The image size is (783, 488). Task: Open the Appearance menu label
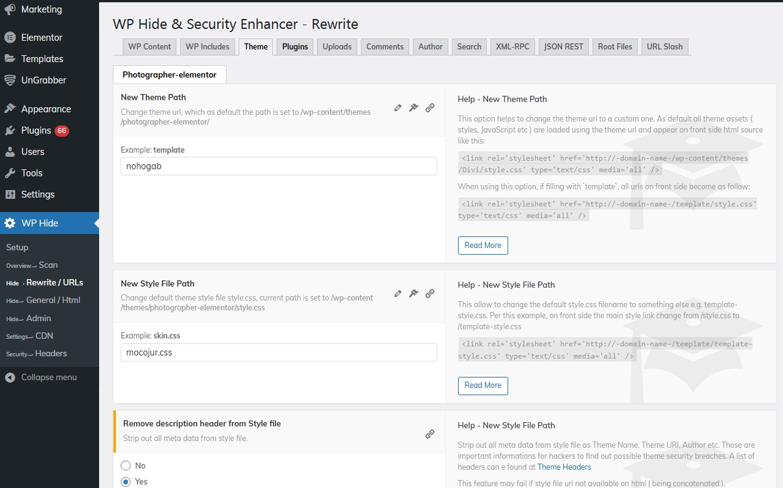click(x=46, y=109)
